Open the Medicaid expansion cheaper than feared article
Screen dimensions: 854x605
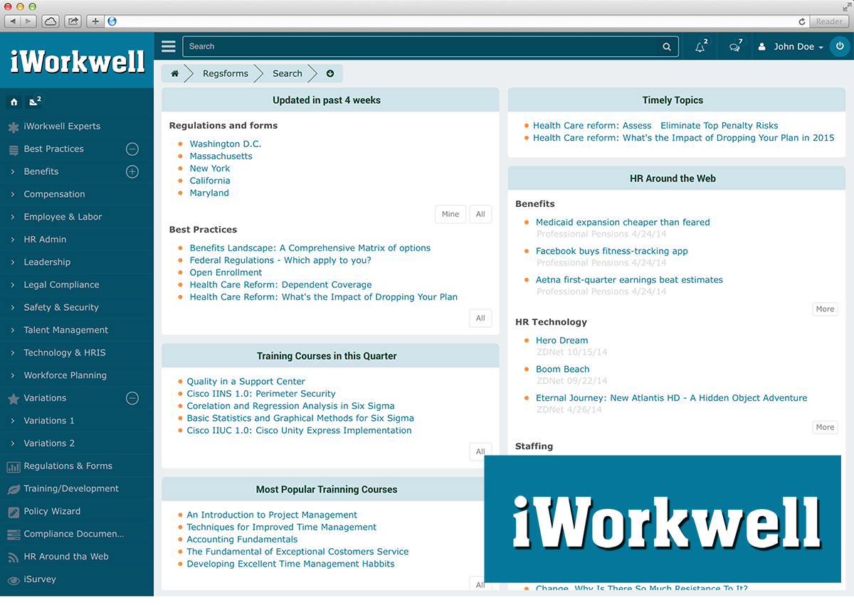[623, 222]
